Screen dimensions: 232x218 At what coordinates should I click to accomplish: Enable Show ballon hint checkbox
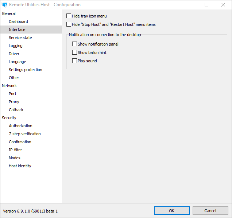(75, 52)
